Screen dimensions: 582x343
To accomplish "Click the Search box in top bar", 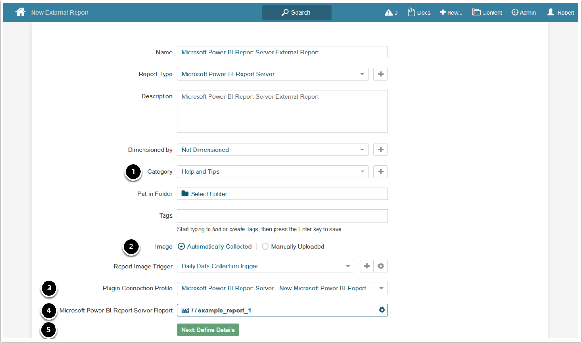I will pyautogui.click(x=296, y=12).
